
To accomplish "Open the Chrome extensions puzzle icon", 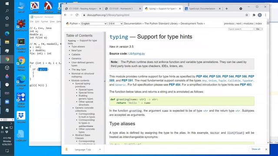I will pyautogui.click(x=254, y=15).
